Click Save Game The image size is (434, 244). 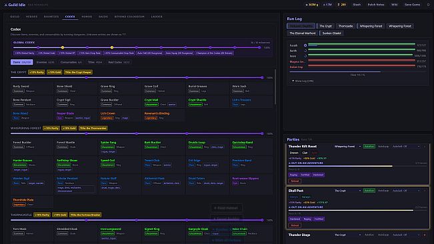[x=412, y=5]
